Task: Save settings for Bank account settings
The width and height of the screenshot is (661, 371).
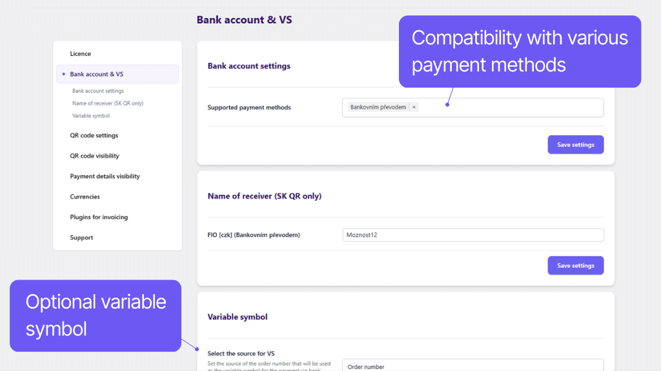Action: tap(575, 144)
